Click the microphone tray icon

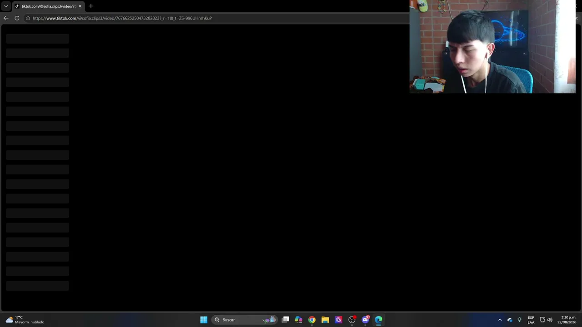[x=519, y=320]
